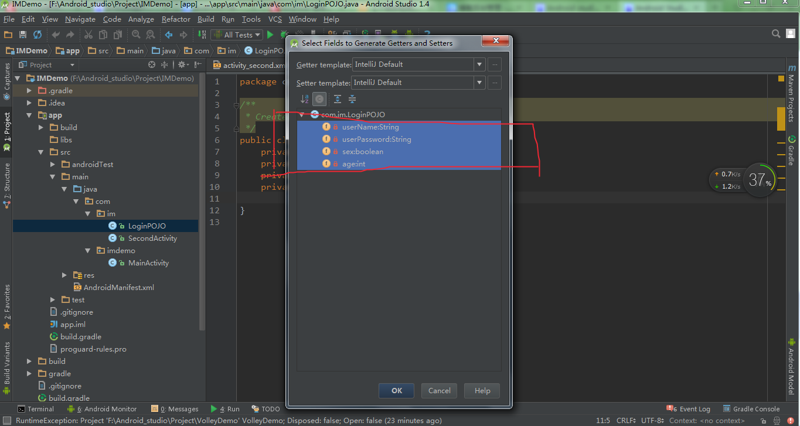This screenshot has width=800, height=426.
Task: Open the All Tests run configuration dropdown
Action: pyautogui.click(x=237, y=35)
